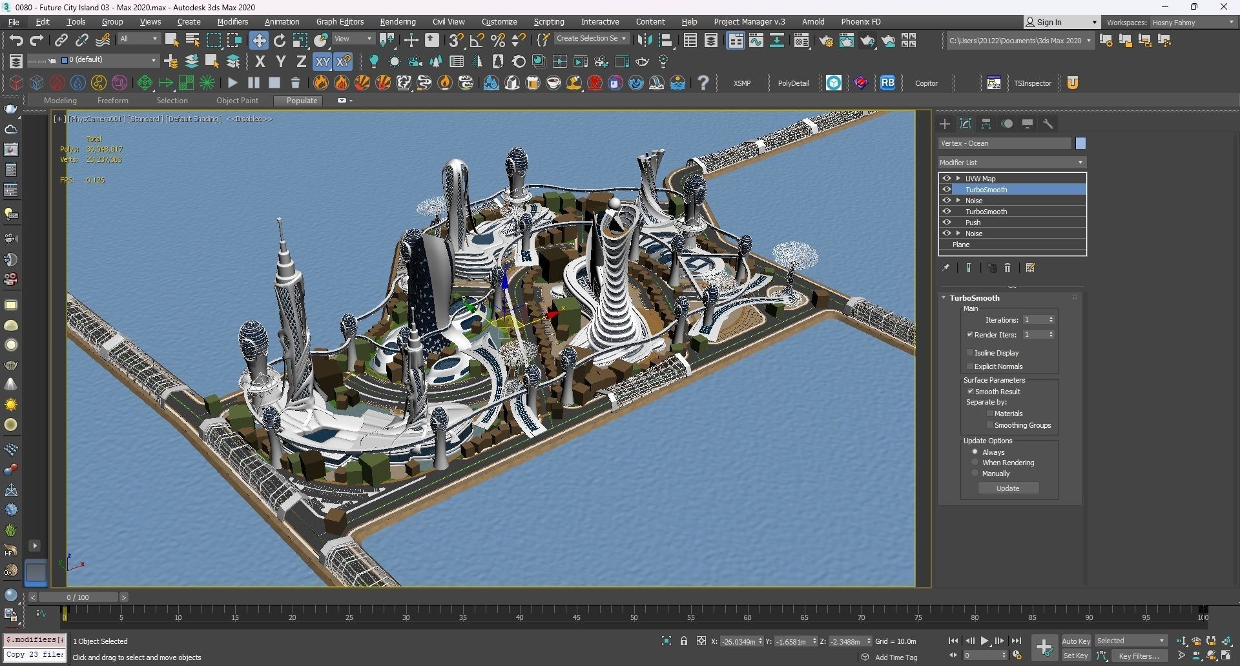Open the project path dropdown

point(1020,41)
